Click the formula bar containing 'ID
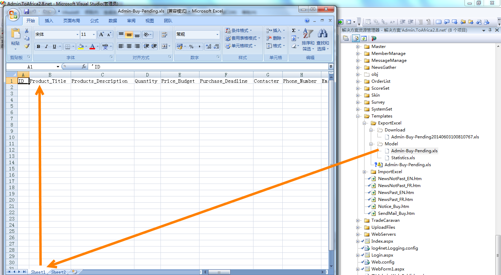This screenshot has height=275, width=501. (x=208, y=67)
